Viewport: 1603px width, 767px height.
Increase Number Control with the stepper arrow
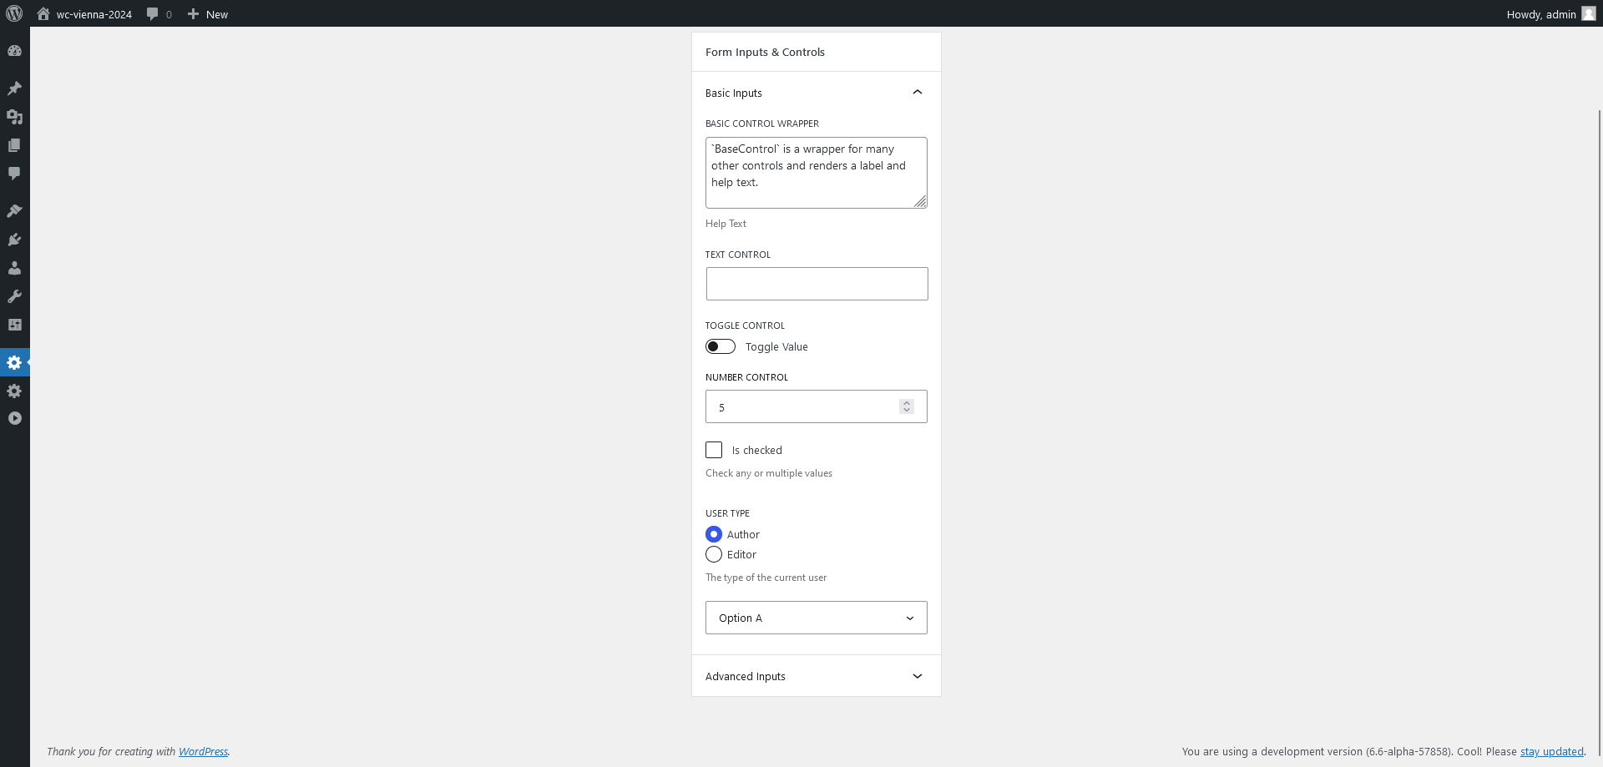click(x=906, y=402)
